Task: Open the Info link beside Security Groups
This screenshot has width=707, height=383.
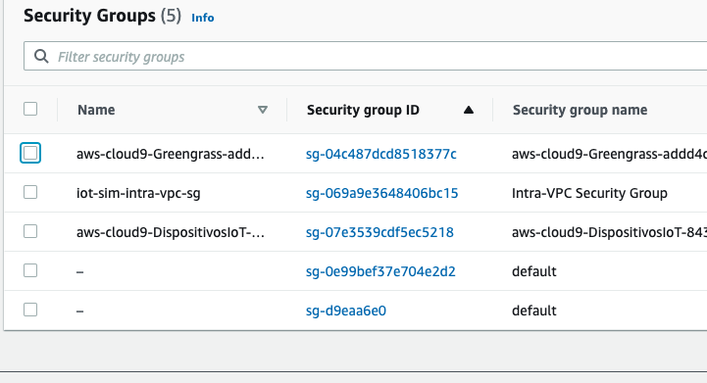Action: 202,18
